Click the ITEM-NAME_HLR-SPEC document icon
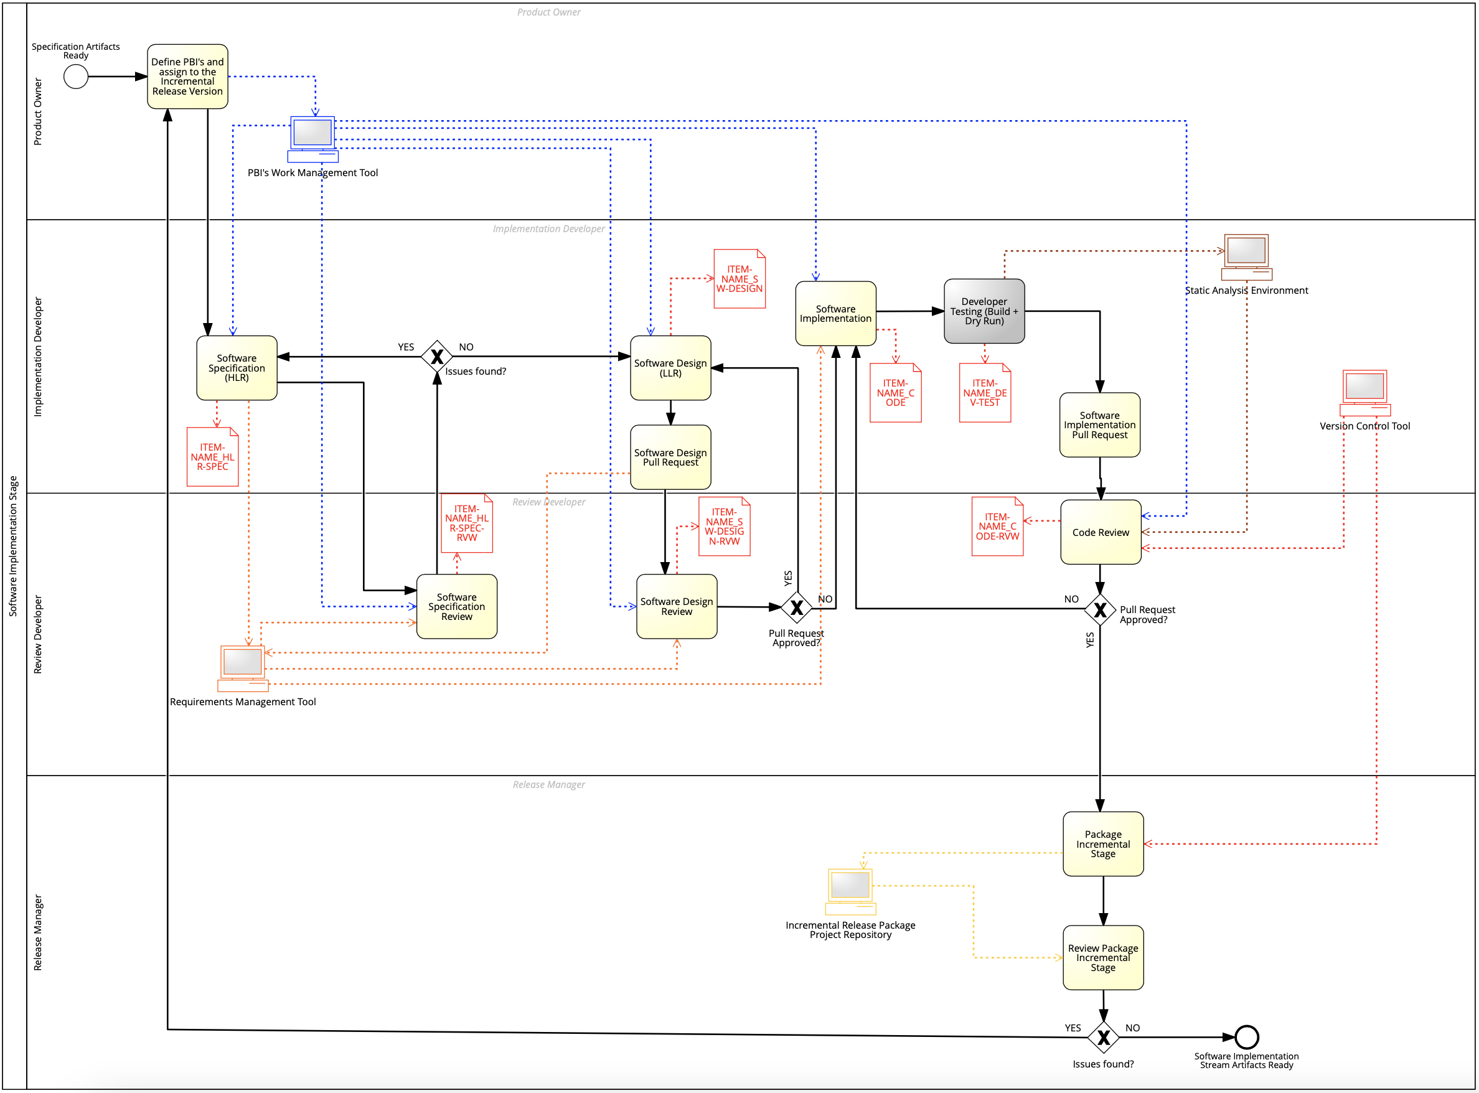This screenshot has height=1093, width=1479. click(x=212, y=456)
